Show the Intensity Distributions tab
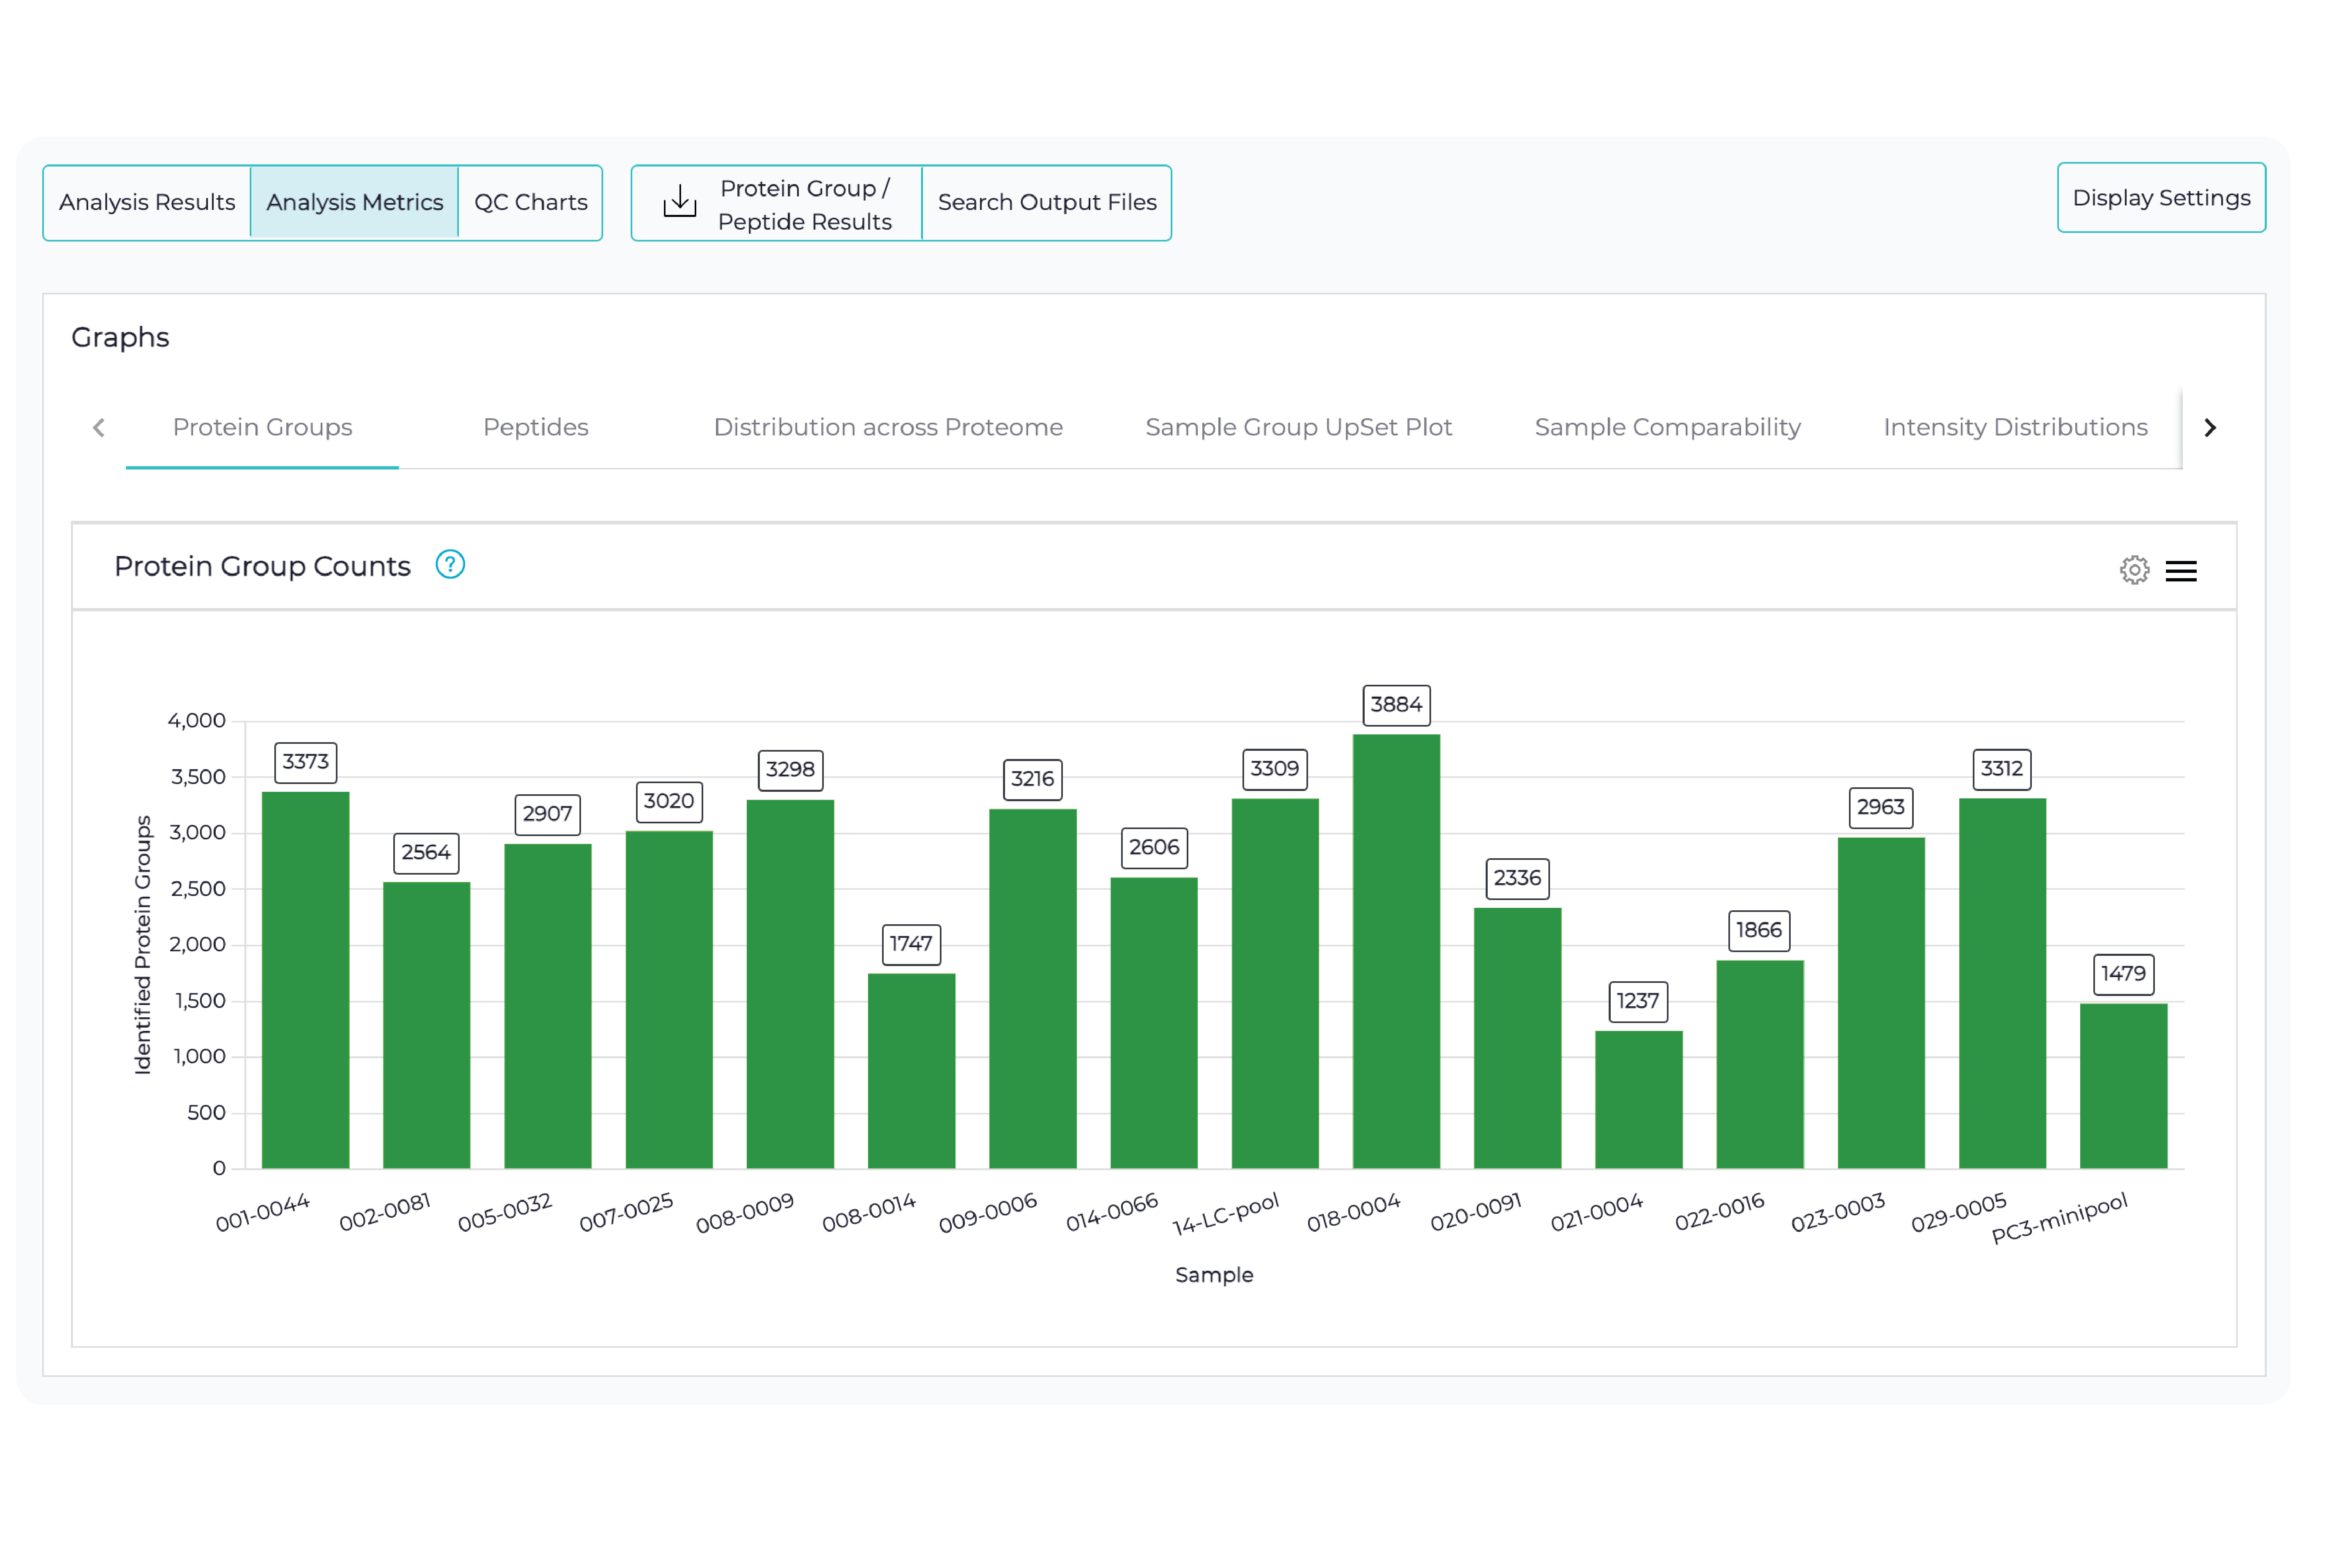Screen dimensions: 2332x1568 click(x=2015, y=428)
